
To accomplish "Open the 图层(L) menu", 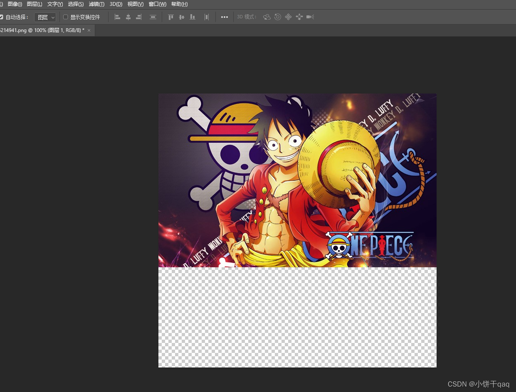I will (35, 4).
